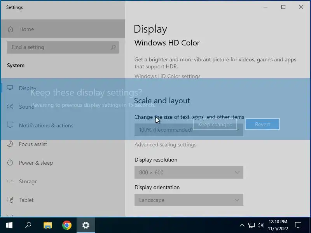Image resolution: width=311 pixels, height=233 pixels.
Task: Open the volume tray icon
Action: 260,225
